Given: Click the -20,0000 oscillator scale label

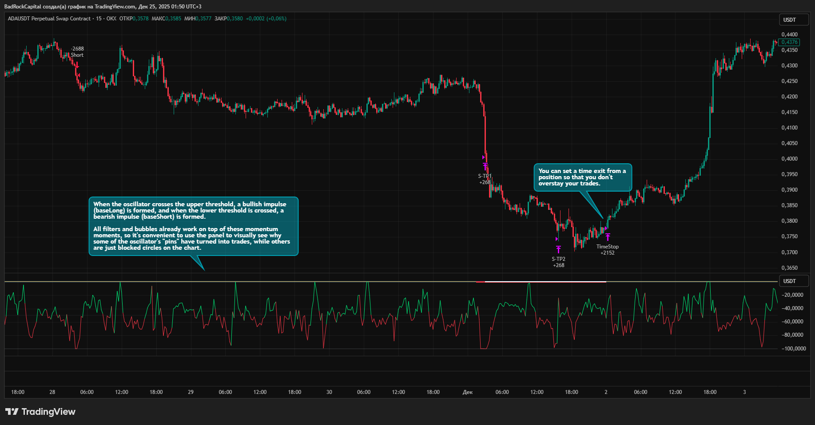Looking at the screenshot, I should 792,295.
